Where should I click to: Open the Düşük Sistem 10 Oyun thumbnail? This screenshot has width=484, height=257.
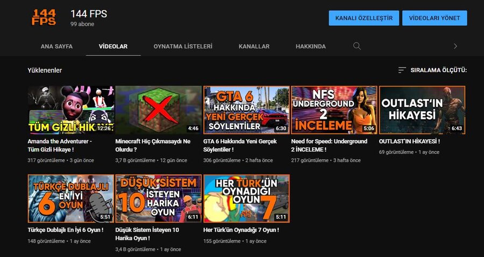coord(158,198)
